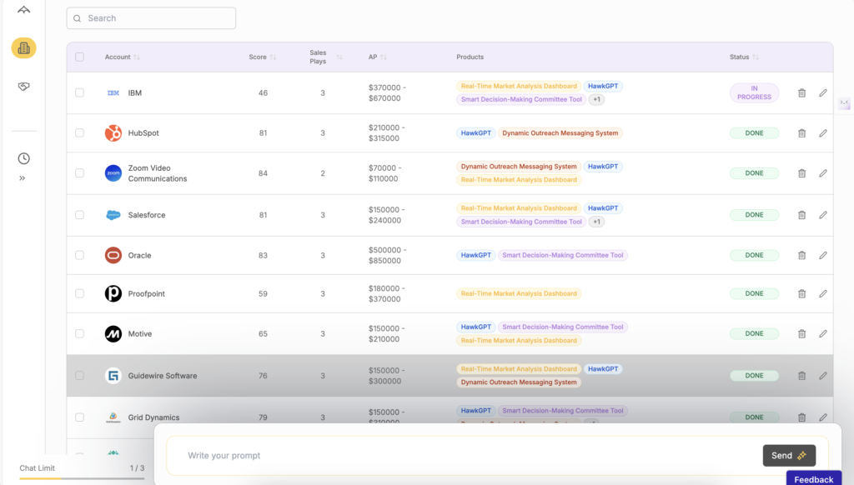Open the handshake deals icon in sidebar

point(23,87)
